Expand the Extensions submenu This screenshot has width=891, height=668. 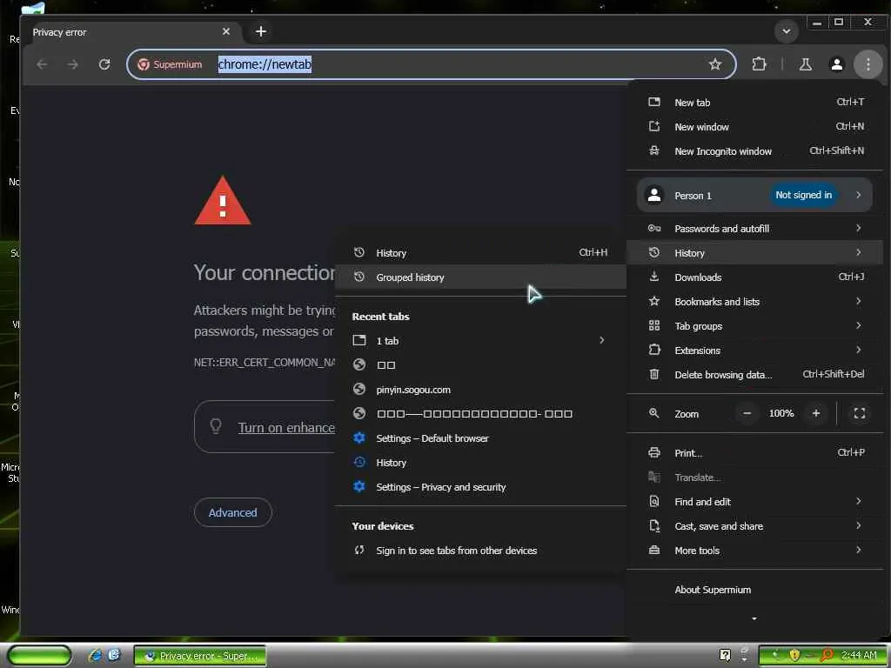point(755,351)
